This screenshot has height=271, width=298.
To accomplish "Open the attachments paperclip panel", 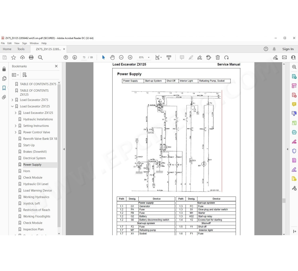I will (x=4, y=97).
